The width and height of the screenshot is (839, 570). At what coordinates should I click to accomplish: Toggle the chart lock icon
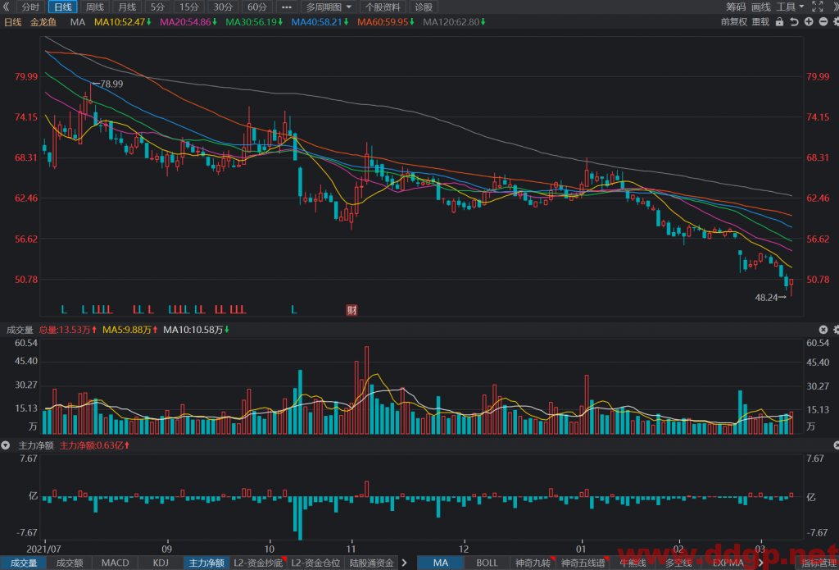point(780,22)
